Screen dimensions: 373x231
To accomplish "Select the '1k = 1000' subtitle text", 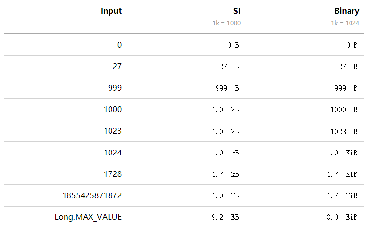I will click(226, 23).
